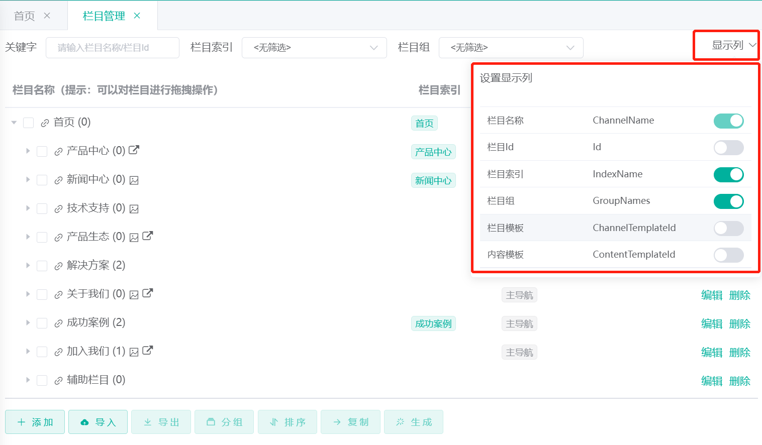Close the 栏目管理 tab
This screenshot has width=762, height=445.
(137, 16)
